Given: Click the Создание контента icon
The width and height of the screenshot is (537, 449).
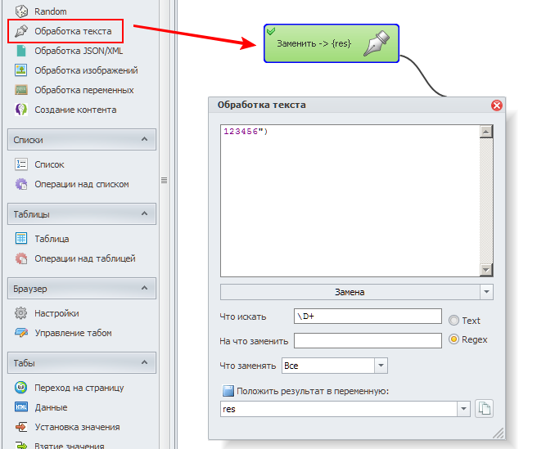Looking at the screenshot, I should point(21,110).
